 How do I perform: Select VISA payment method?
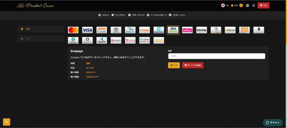click(87, 30)
